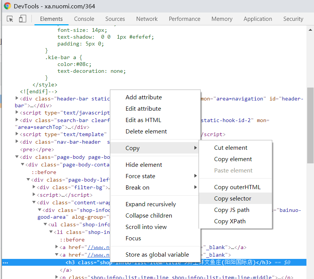Select Copy selector

[236, 198]
